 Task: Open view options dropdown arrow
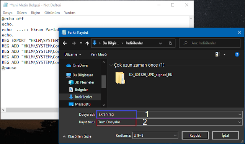(224, 54)
